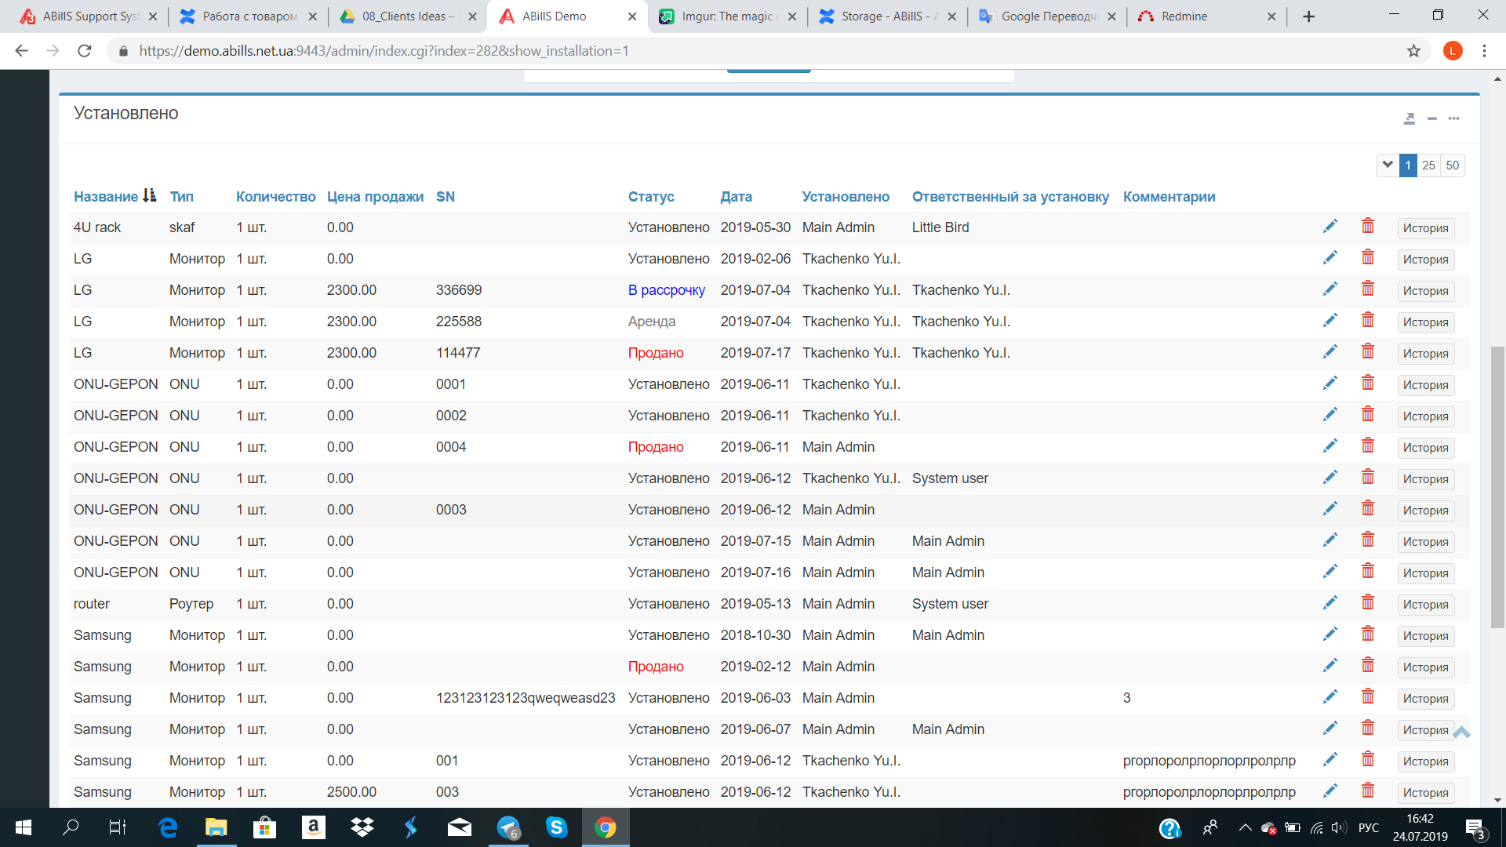Image resolution: width=1506 pixels, height=847 pixels.
Task: Click the browser address bar URL
Action: pos(384,51)
